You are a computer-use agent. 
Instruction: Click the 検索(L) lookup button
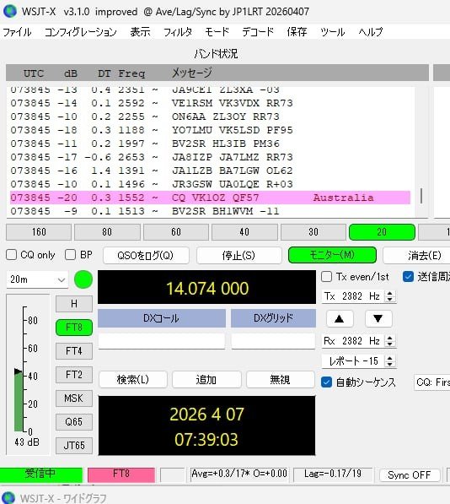click(133, 380)
